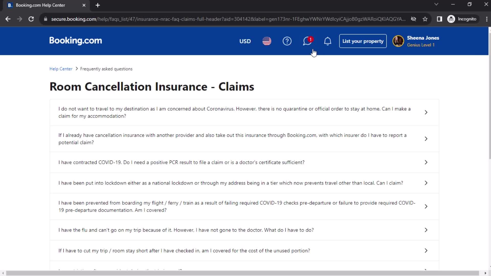The height and width of the screenshot is (276, 491).
Task: Select the Booking.com Help Center tab
Action: [46, 5]
